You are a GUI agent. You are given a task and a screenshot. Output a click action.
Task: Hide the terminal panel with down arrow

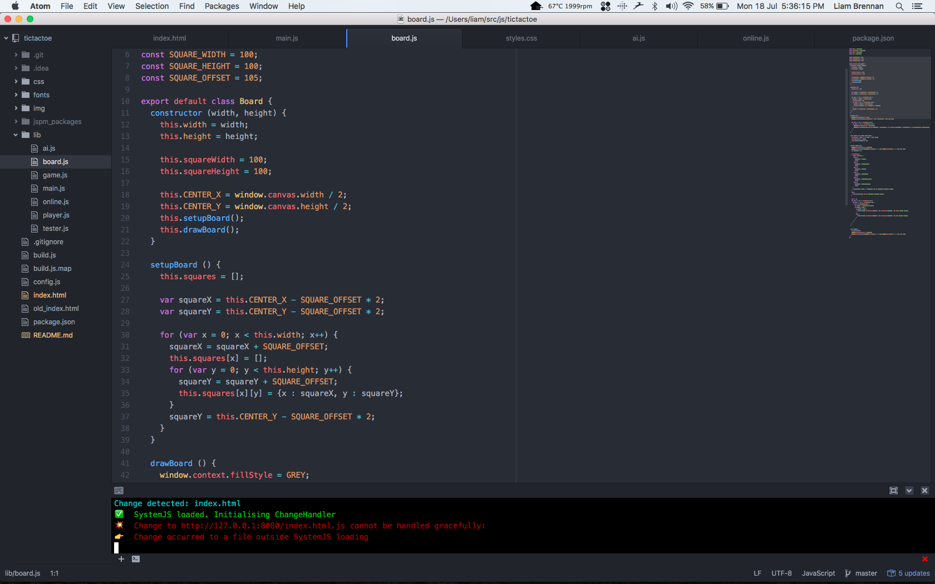click(x=909, y=491)
